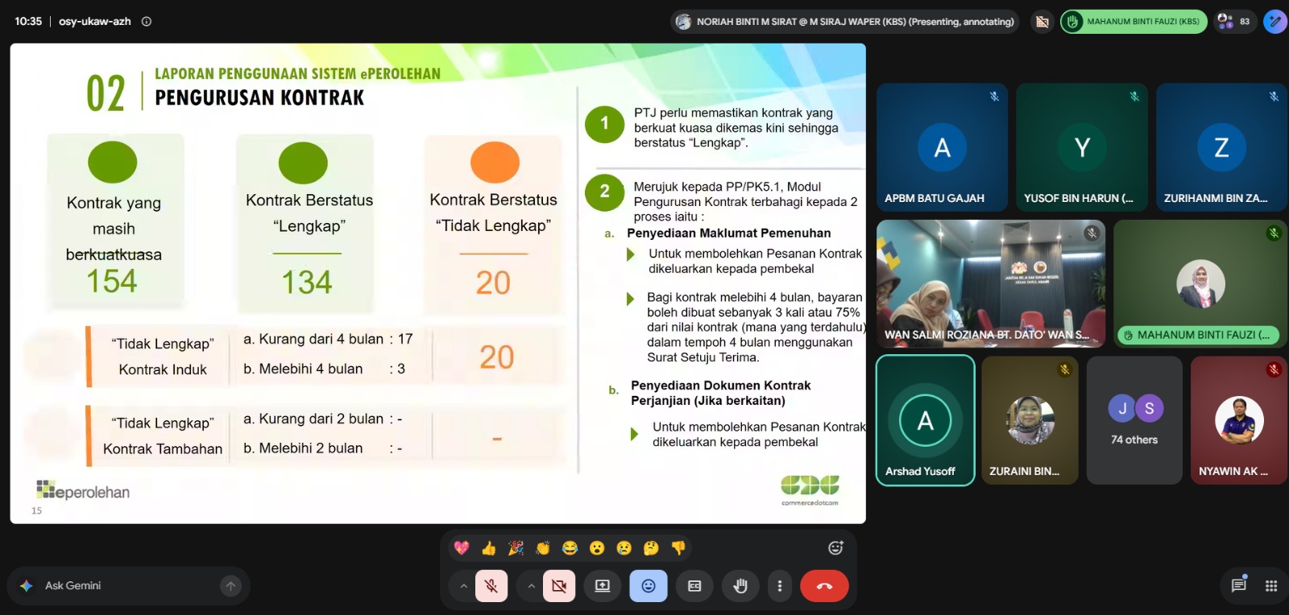This screenshot has width=1289, height=615.
Task: Leave the call
Action: [x=824, y=586]
